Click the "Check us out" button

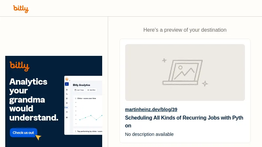(x=23, y=133)
